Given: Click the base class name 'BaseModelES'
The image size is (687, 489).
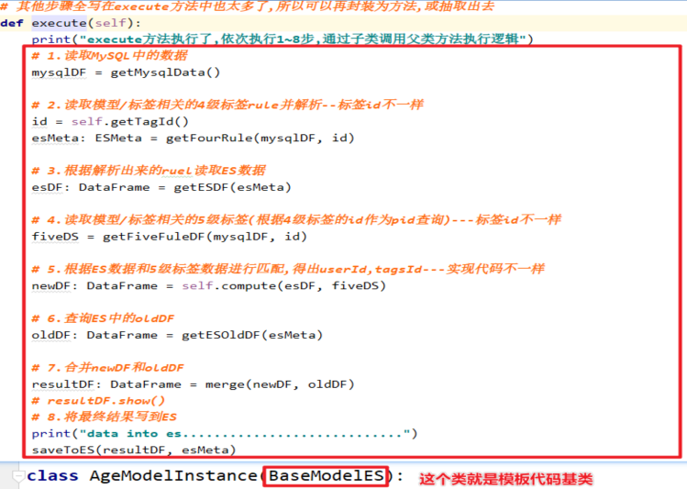Looking at the screenshot, I should [x=326, y=476].
